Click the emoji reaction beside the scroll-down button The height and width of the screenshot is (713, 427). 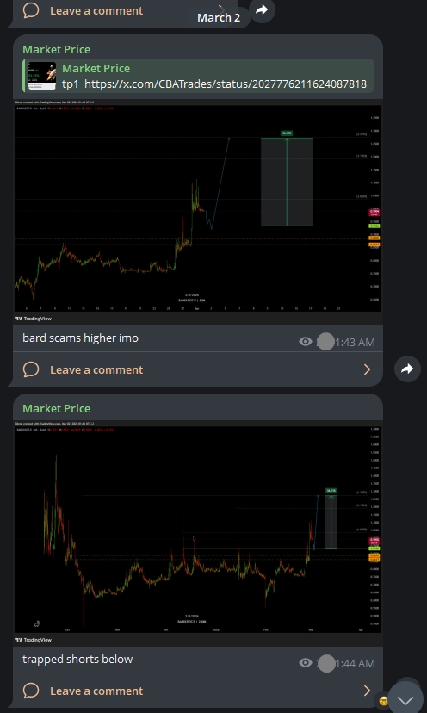[383, 701]
